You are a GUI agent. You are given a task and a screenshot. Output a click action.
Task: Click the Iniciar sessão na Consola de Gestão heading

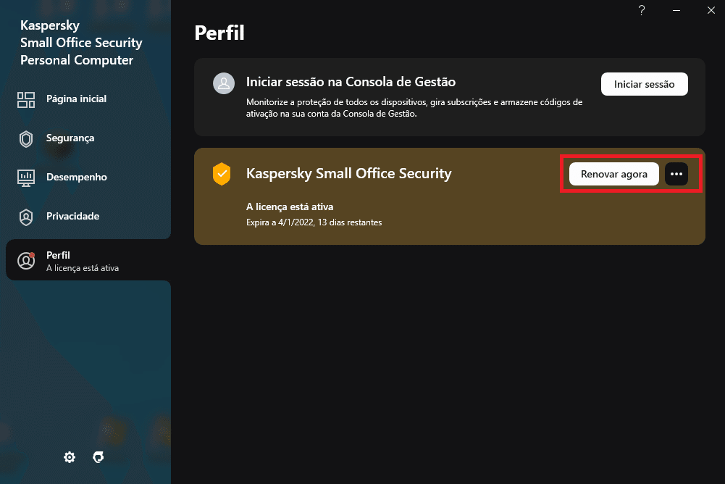351,82
